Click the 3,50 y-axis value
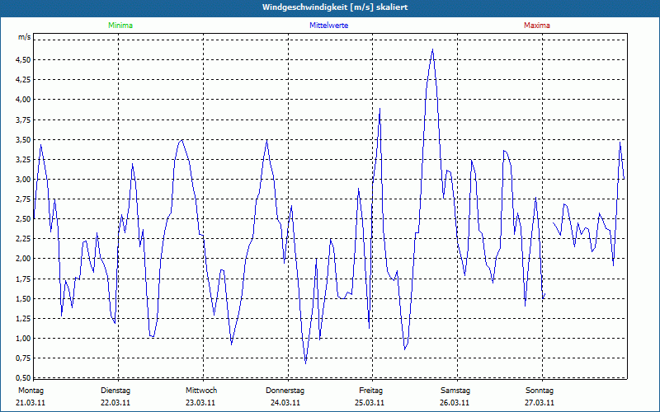The image size is (660, 412). (x=23, y=139)
